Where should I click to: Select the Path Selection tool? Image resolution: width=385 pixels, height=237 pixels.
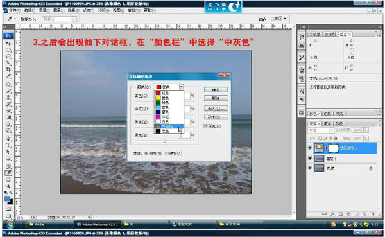[x=8, y=152]
